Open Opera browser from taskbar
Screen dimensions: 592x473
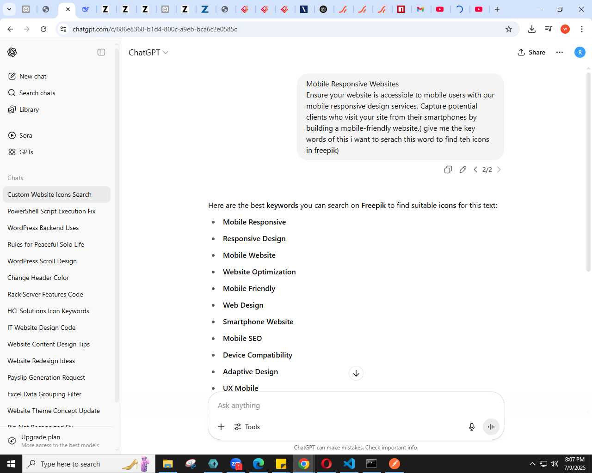tap(327, 464)
